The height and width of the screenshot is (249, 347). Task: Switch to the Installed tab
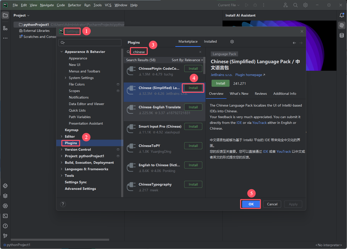(210, 42)
